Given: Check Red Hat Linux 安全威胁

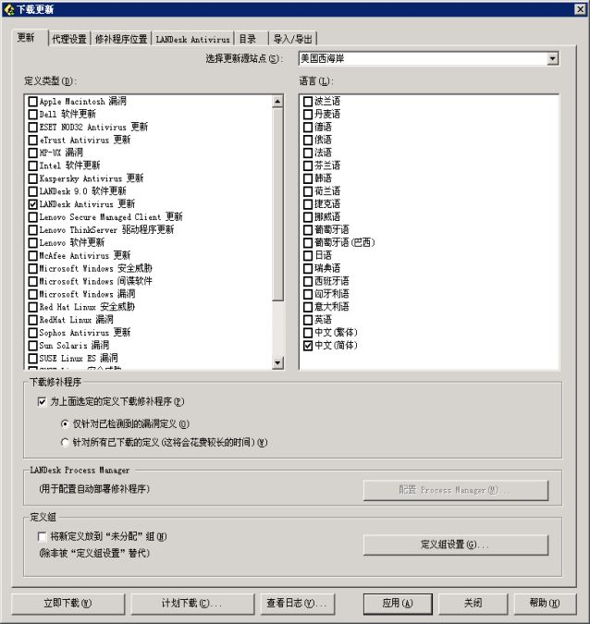Looking at the screenshot, I should tap(33, 307).
